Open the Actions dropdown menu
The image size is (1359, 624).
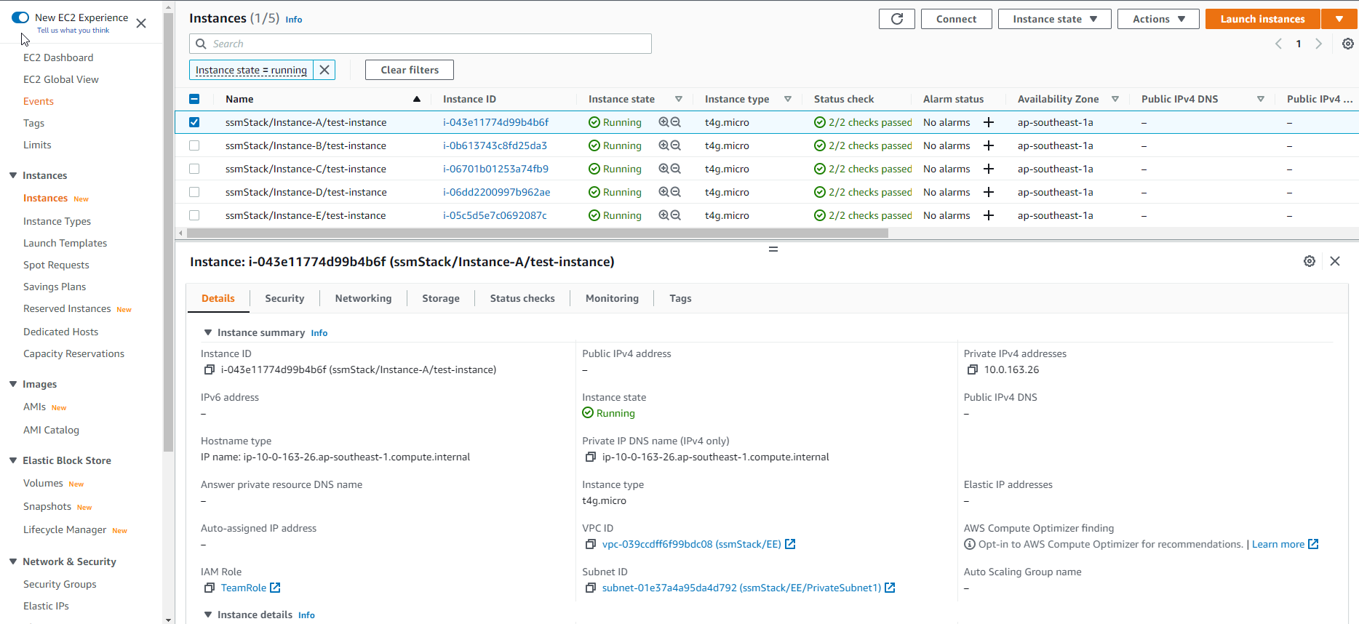click(1158, 19)
